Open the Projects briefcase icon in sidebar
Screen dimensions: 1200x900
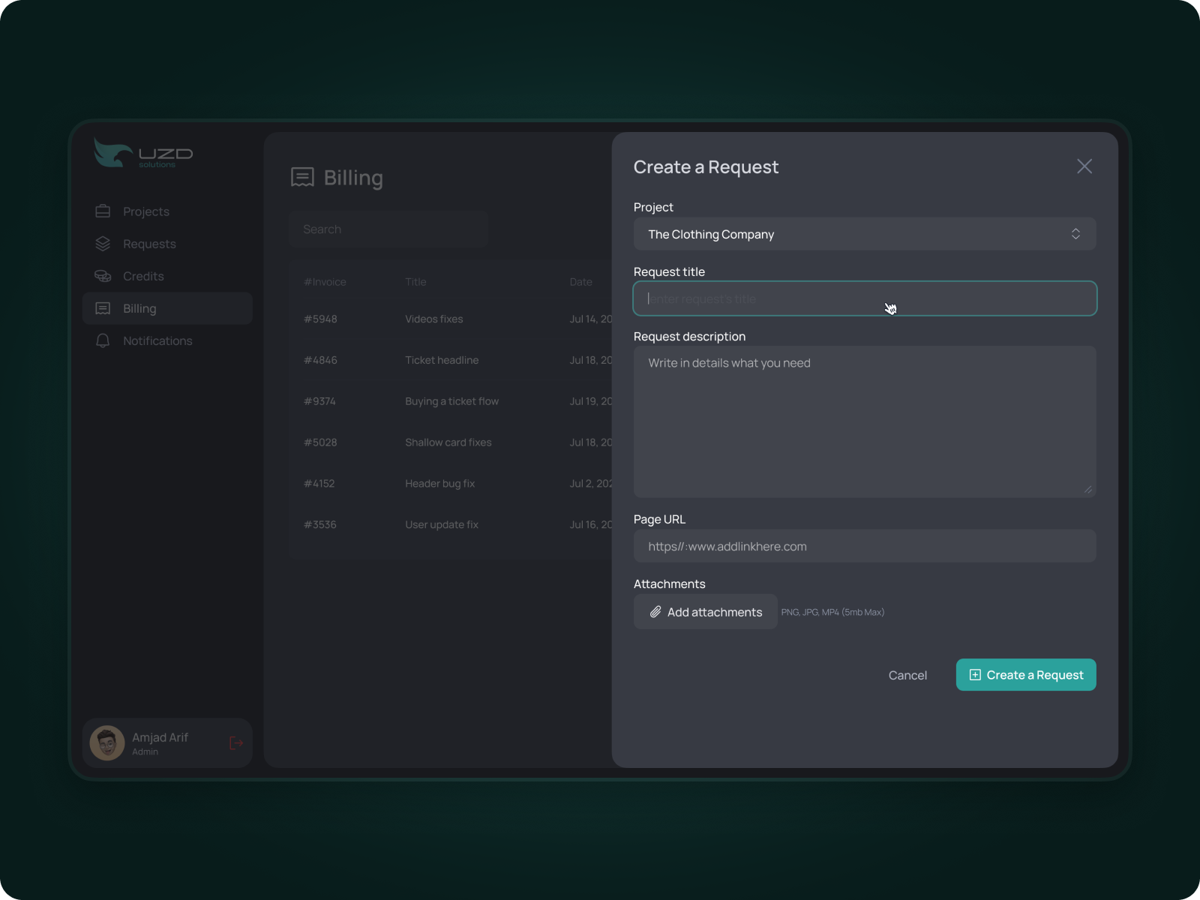(x=103, y=211)
